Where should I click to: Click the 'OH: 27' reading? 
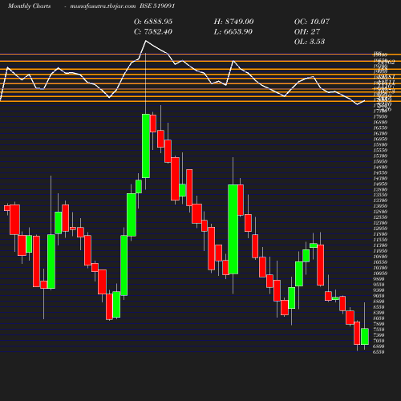[307, 32]
